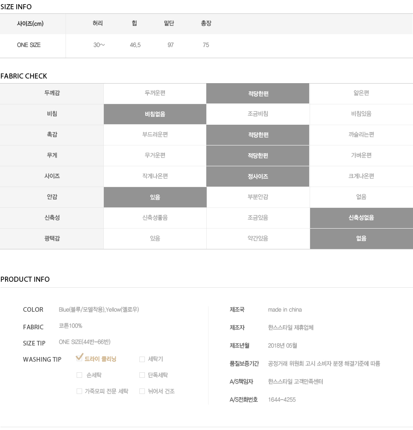Click the 작게나온편 cell

(155, 176)
